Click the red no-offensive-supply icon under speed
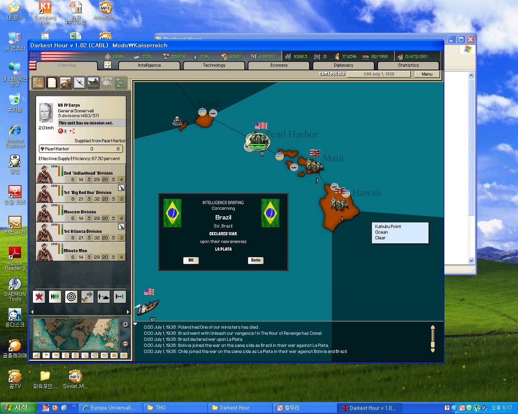The height and width of the screenshot is (414, 518). pos(61,131)
